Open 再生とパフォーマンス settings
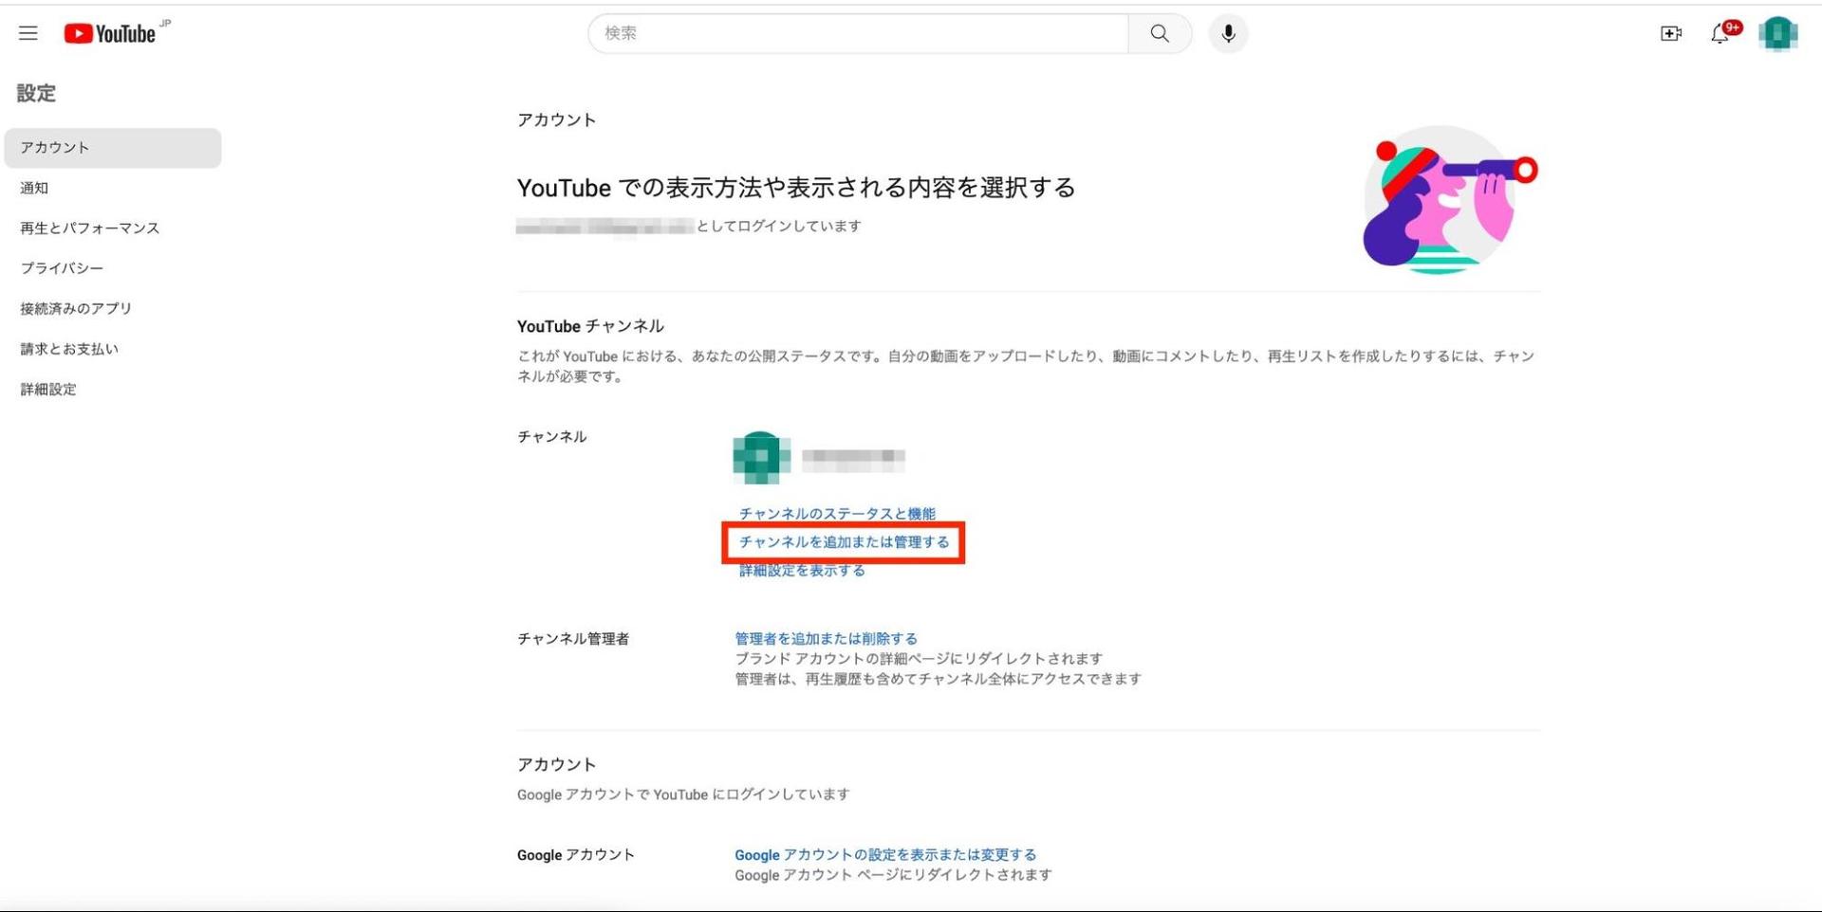The width and height of the screenshot is (1822, 912). pos(90,228)
